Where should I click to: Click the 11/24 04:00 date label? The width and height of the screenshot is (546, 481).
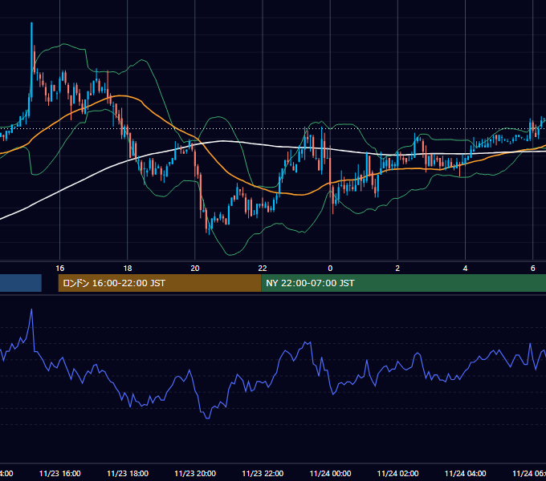point(465,473)
